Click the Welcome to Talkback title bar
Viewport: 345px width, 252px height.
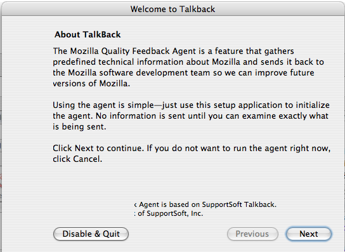[x=172, y=9]
